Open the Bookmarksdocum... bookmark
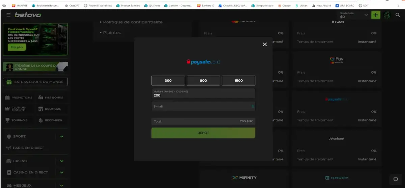The height and width of the screenshot is (188, 405). coord(46,6)
